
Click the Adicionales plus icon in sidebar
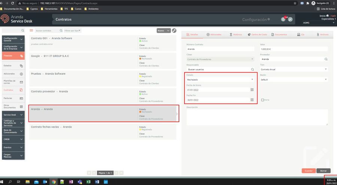[x=21, y=74]
